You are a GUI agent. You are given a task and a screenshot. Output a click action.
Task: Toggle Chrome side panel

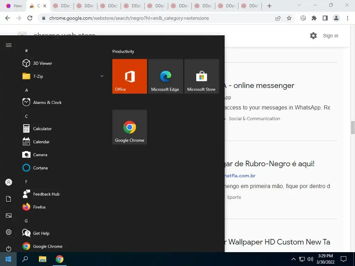pyautogui.click(x=325, y=18)
